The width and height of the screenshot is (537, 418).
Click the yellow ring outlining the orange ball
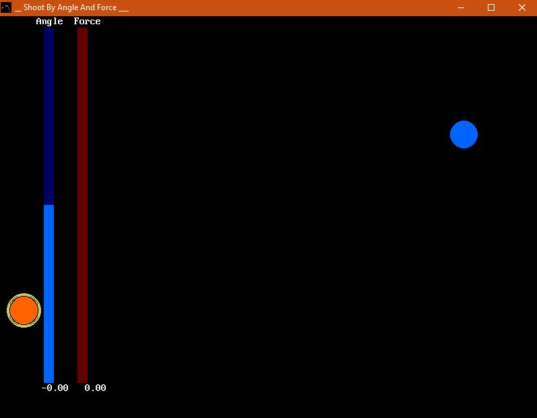pos(24,295)
